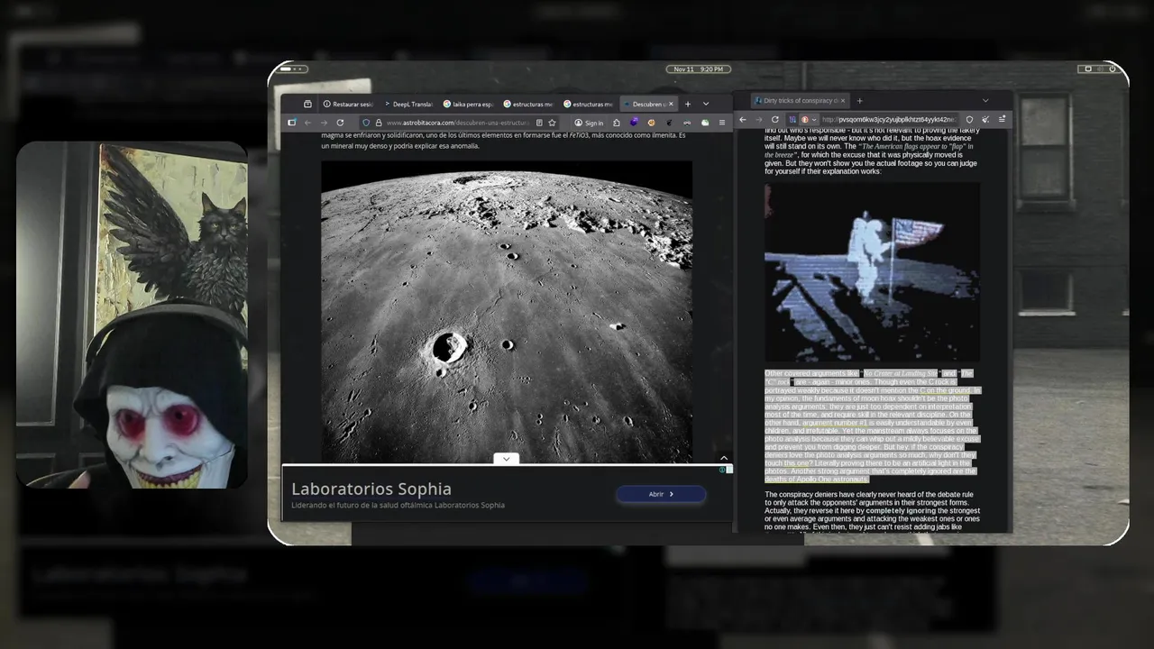Image resolution: width=1154 pixels, height=649 pixels.
Task: Go forward in the astrobitacora browser window
Action: (x=324, y=123)
